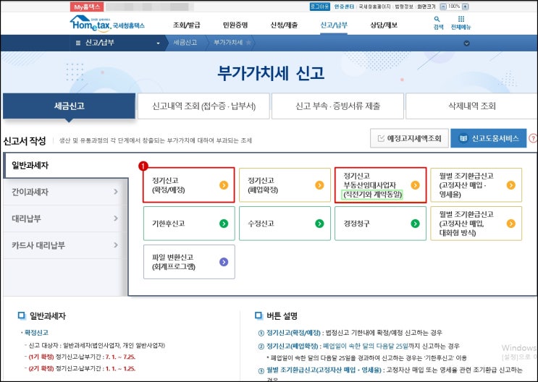Viewport: 538px width, 382px height.
Task: Increase screen size with plus button
Action: (x=465, y=7)
